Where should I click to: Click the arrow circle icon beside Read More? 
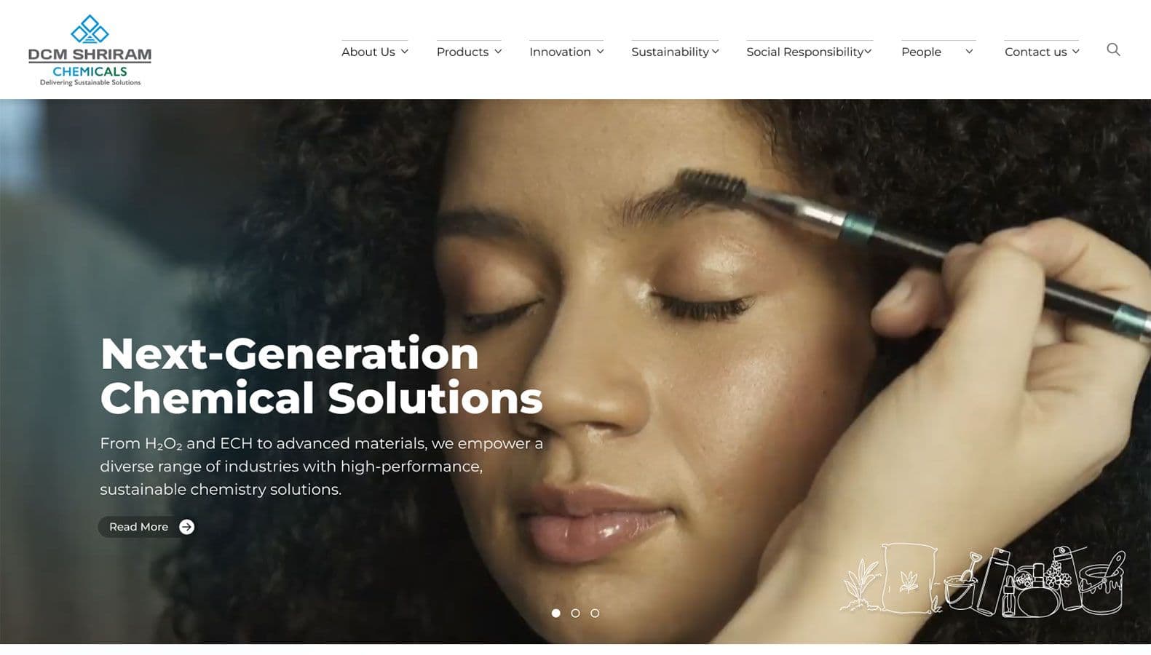point(186,527)
